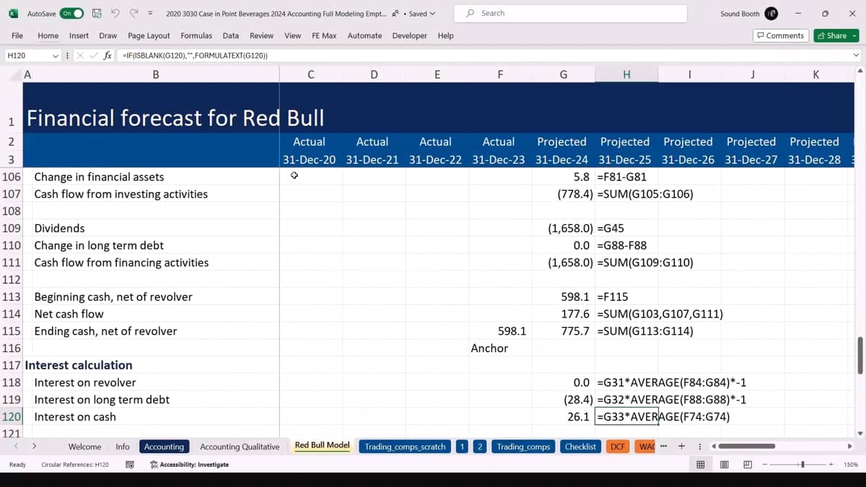Viewport: 866px width, 487px height.
Task: Open the Automate tab
Action: tap(364, 35)
